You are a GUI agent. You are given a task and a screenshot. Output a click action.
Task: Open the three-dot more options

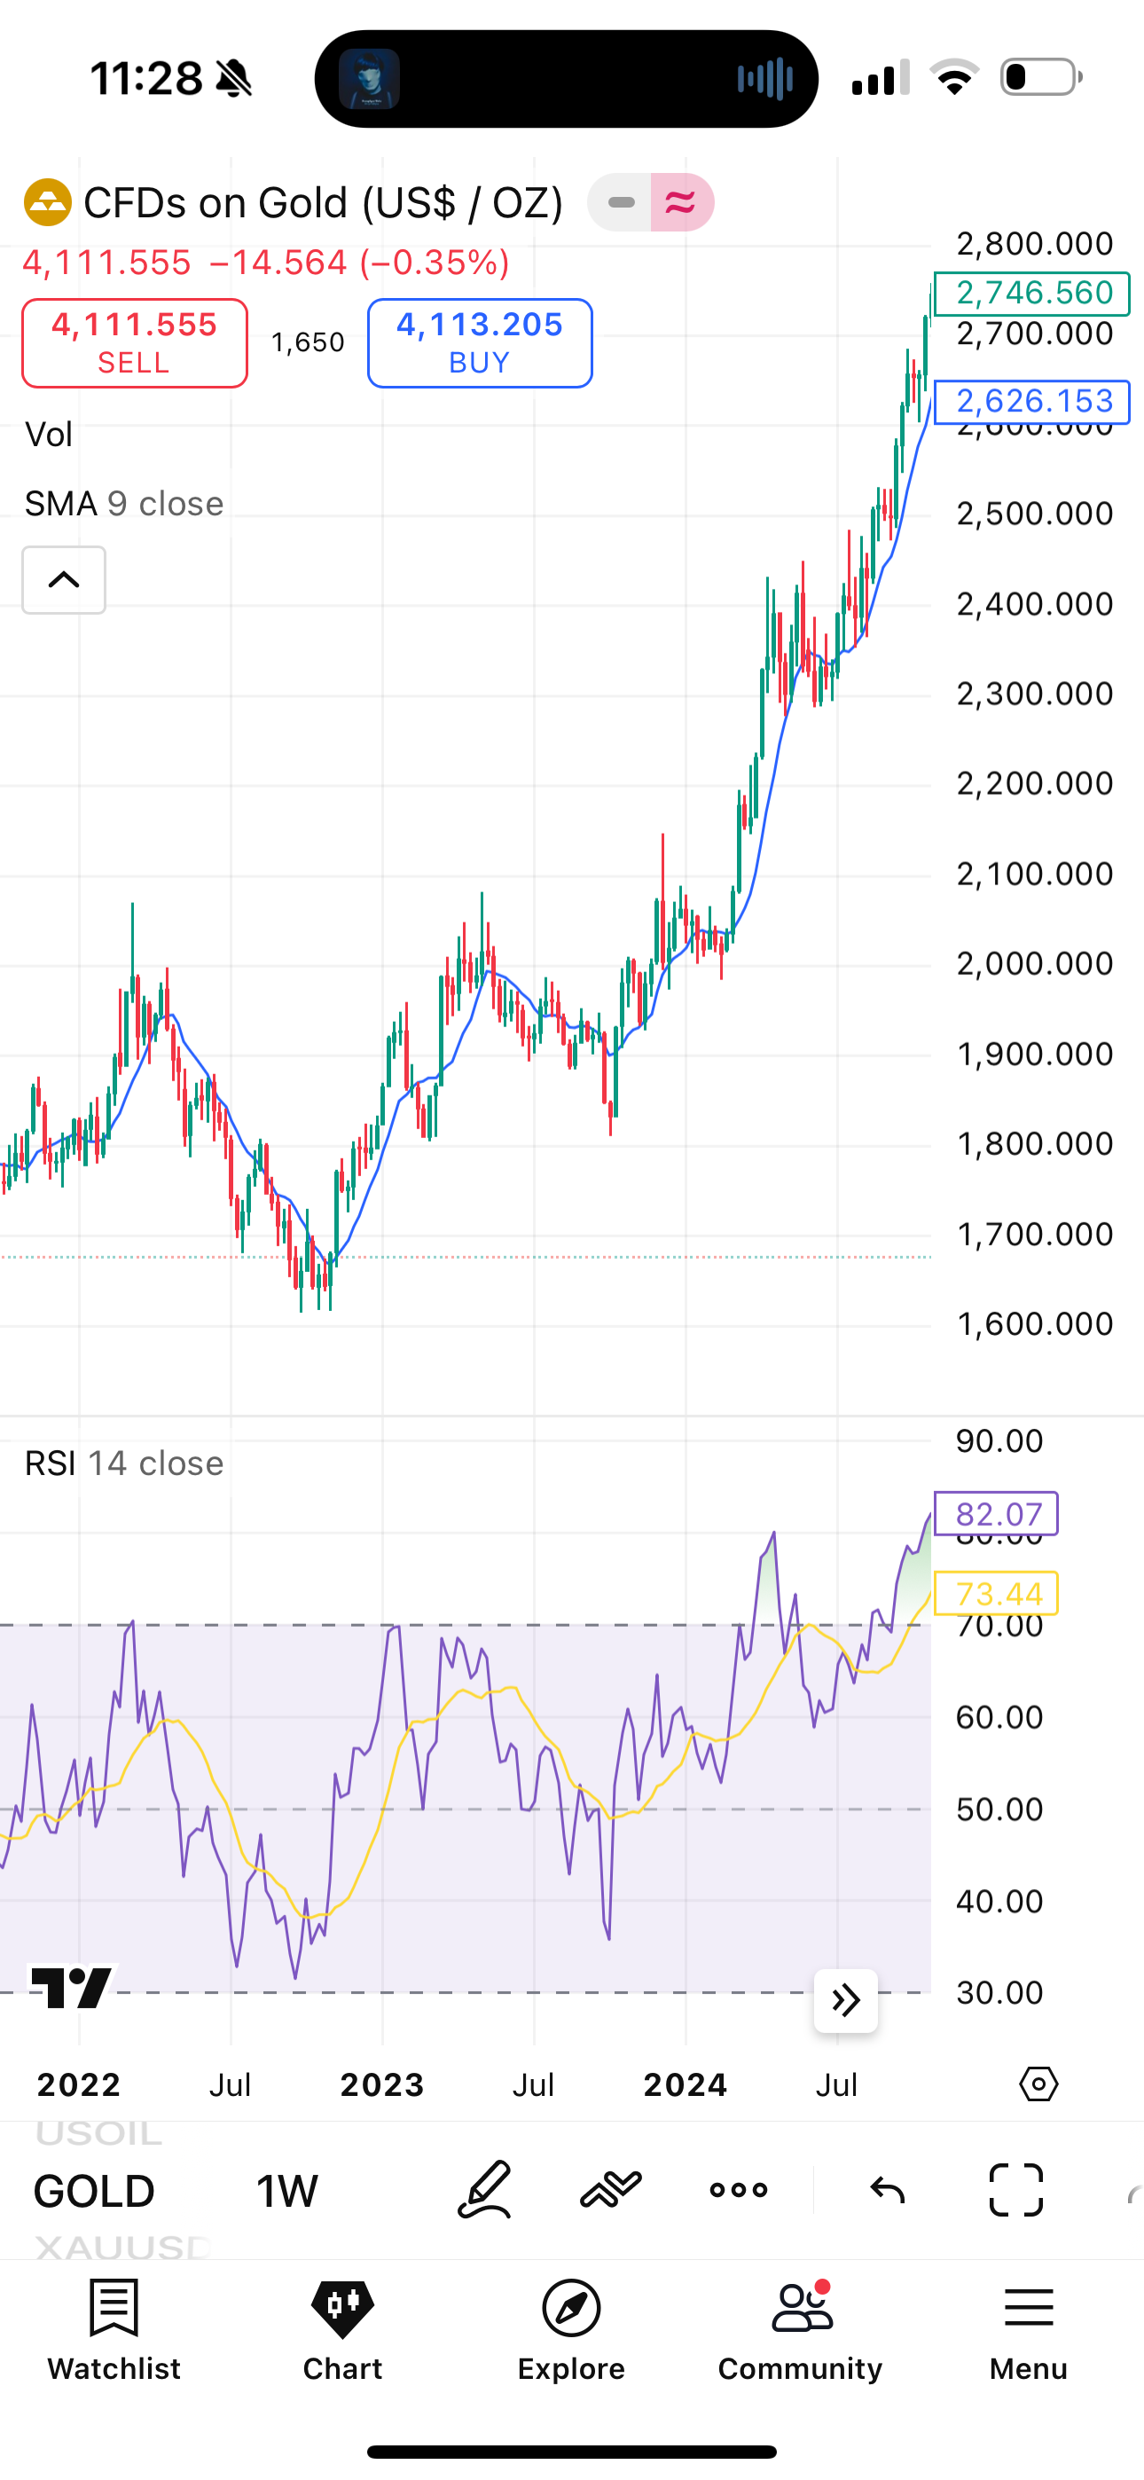pos(739,2190)
